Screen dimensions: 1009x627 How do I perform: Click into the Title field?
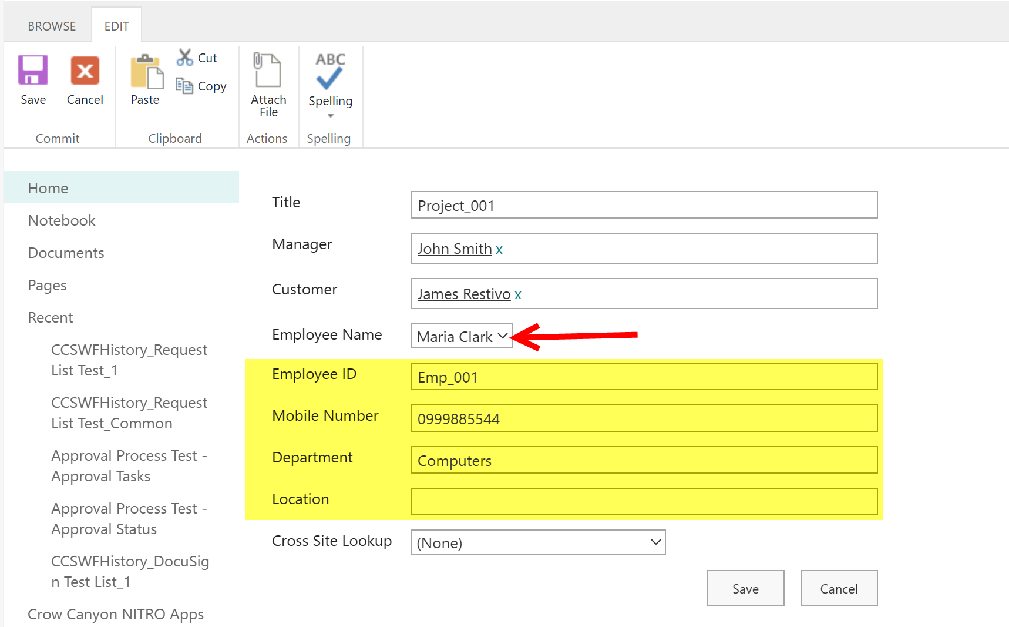(644, 205)
